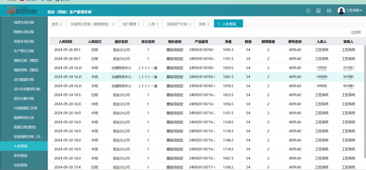Open the user profile card icon

click(318, 11)
